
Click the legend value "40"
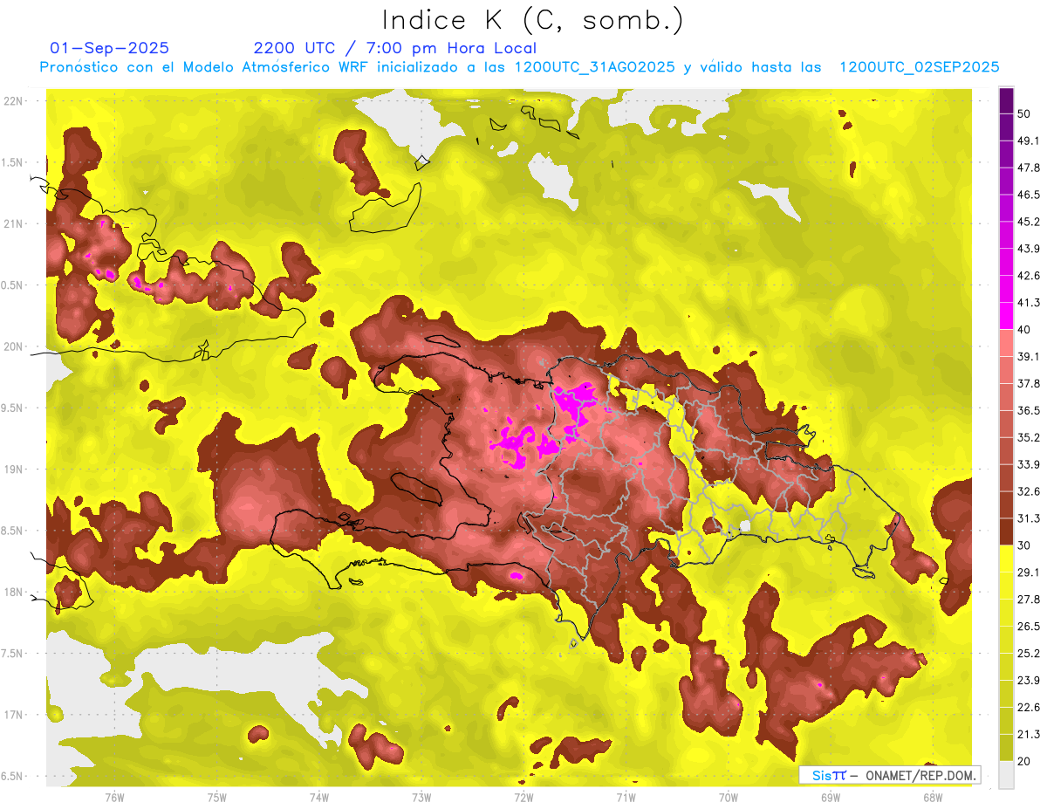pyautogui.click(x=1024, y=330)
